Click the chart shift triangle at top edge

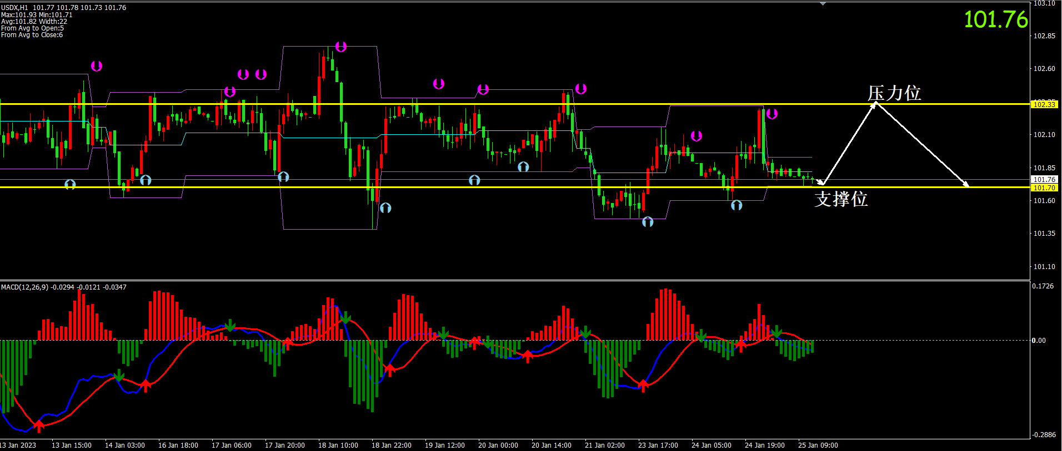[x=823, y=3]
